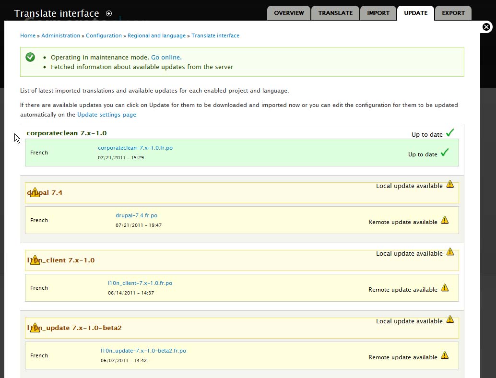
Task: Click the green checkmark in corporateclean header
Action: 450,133
